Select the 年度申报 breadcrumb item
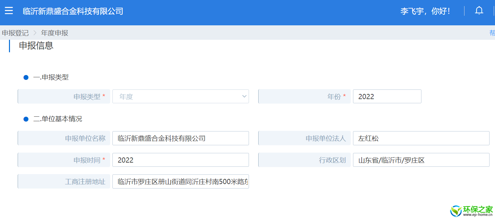 coord(55,33)
